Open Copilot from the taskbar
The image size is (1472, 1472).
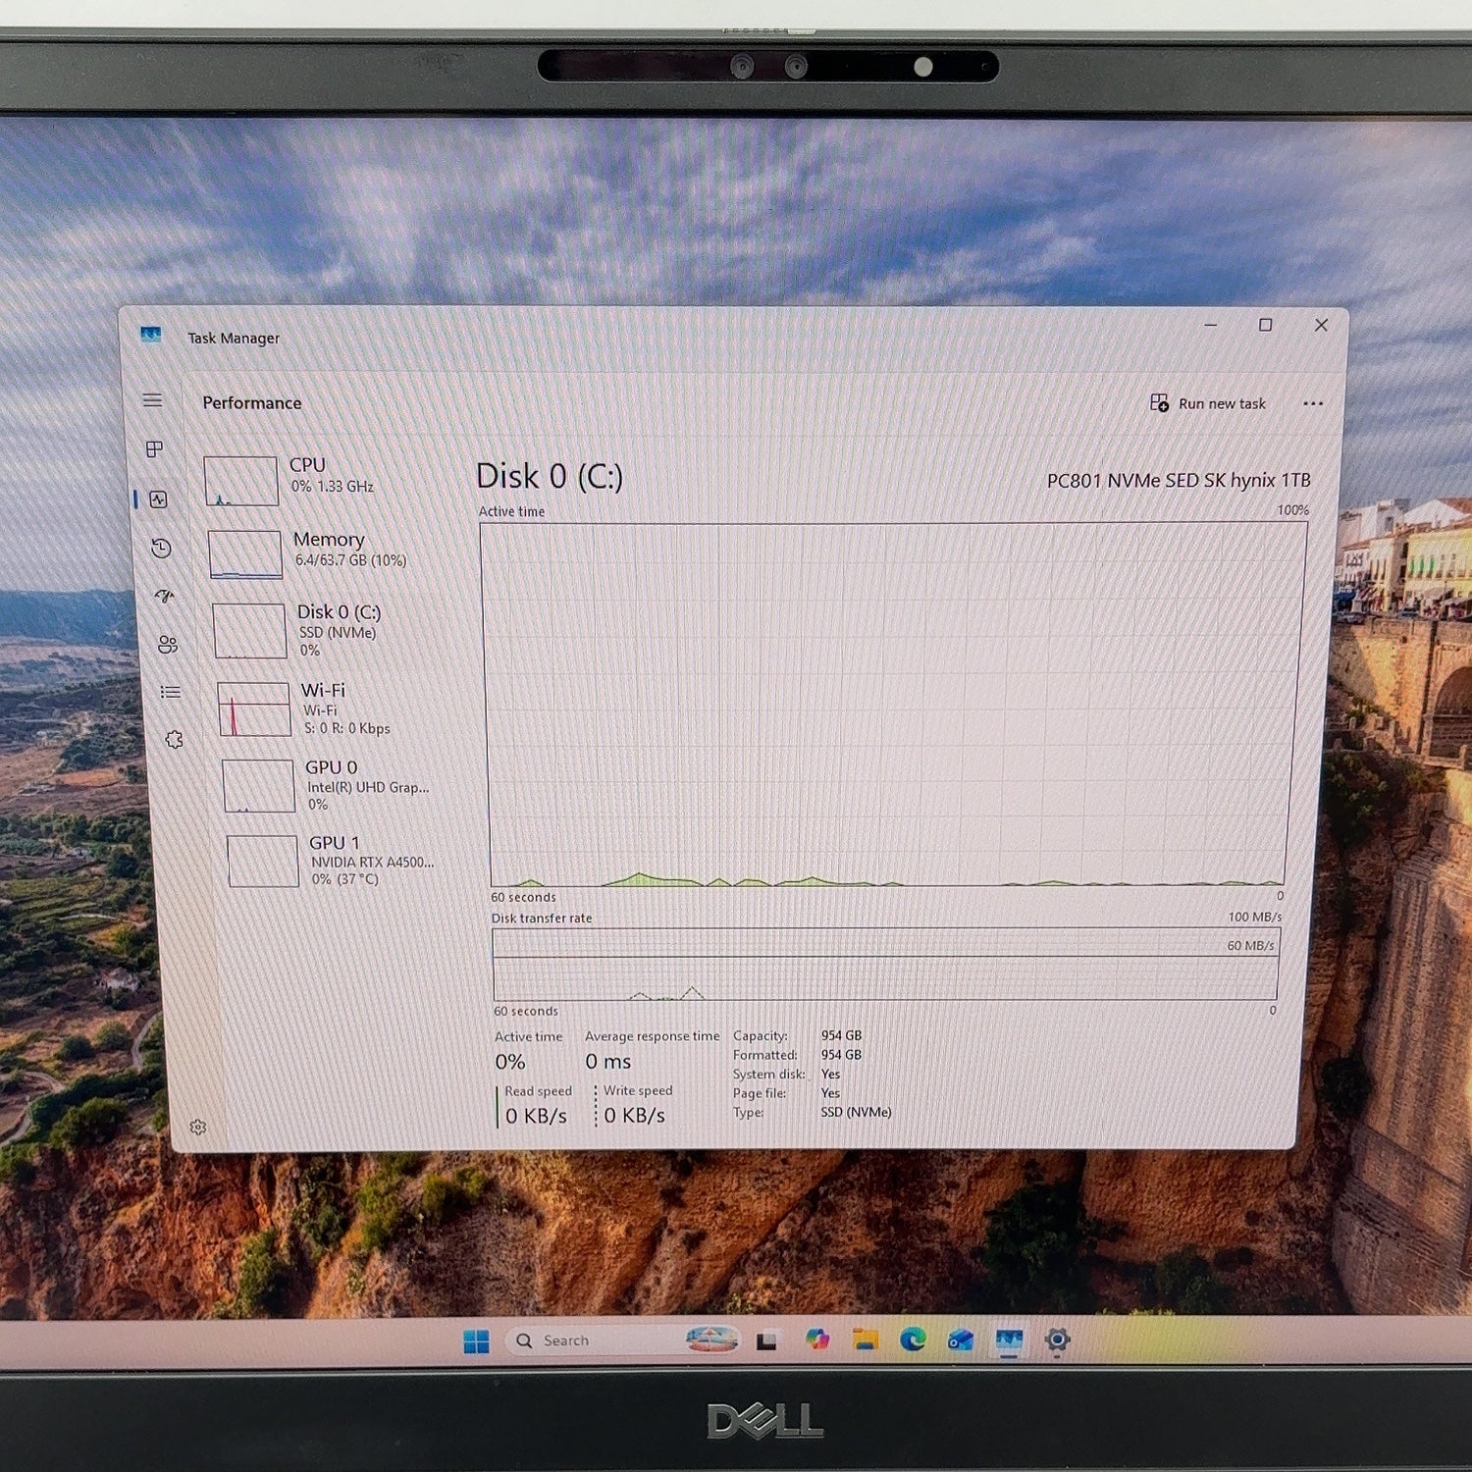point(816,1340)
